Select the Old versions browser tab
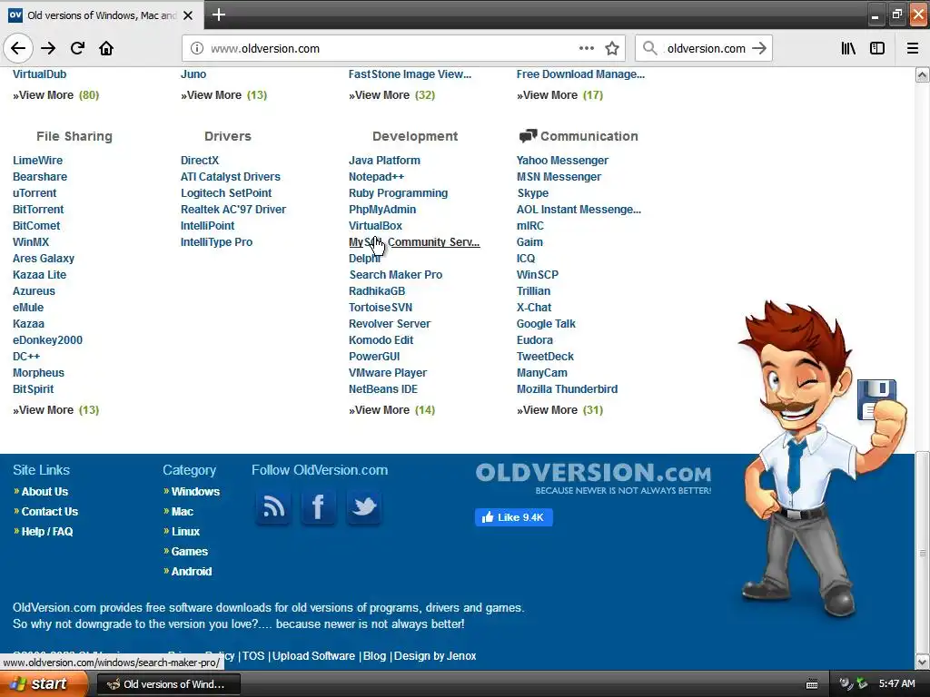The image size is (930, 697). coord(102,15)
